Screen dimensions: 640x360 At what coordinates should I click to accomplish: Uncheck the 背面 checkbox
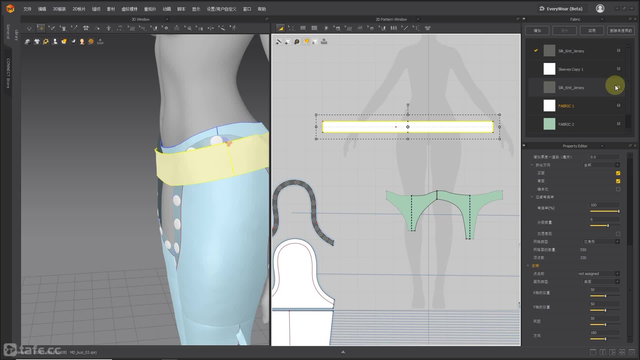coord(618,181)
